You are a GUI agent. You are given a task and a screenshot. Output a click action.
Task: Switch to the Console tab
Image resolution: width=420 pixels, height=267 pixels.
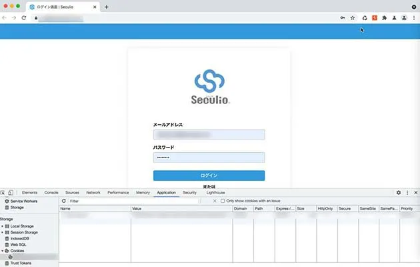click(x=51, y=192)
